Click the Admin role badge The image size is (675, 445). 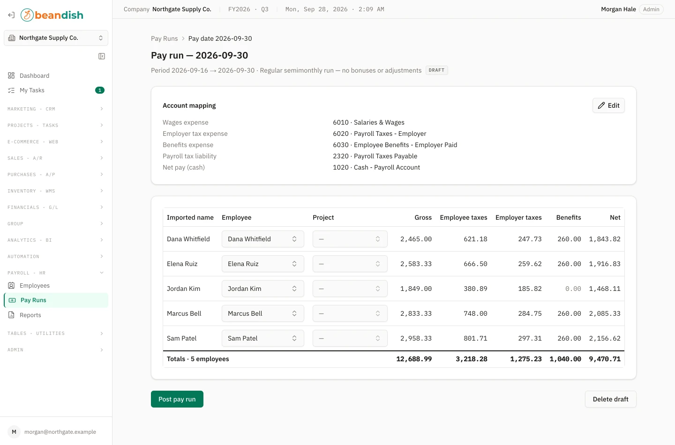click(651, 9)
